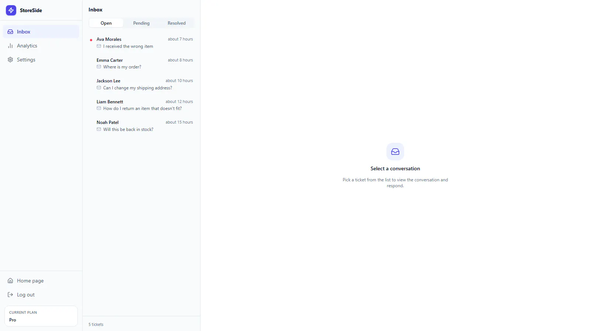Click the Inbox tray icon in sidebar

click(x=10, y=32)
